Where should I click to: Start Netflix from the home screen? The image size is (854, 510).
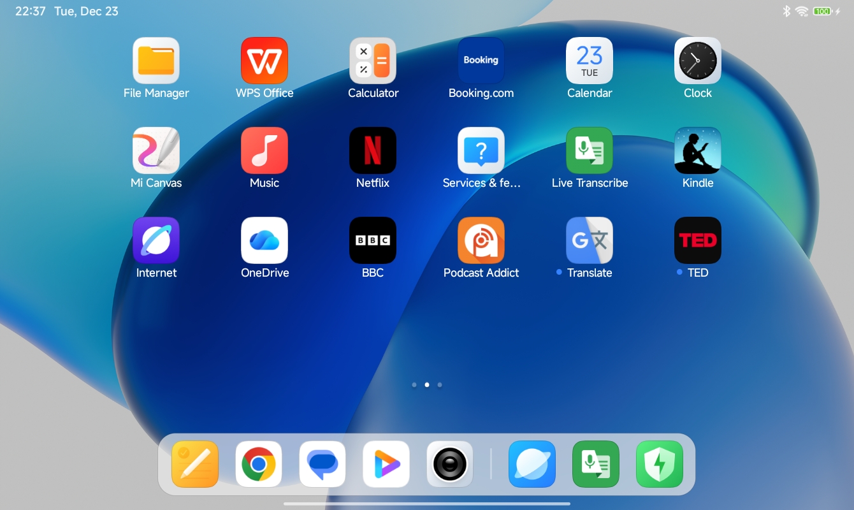[x=373, y=150]
